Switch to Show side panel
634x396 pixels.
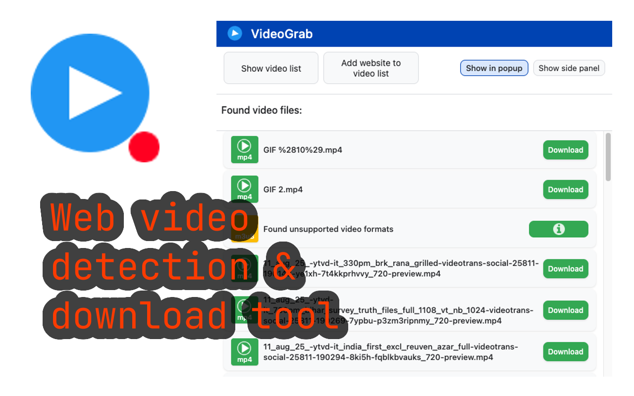pos(569,68)
